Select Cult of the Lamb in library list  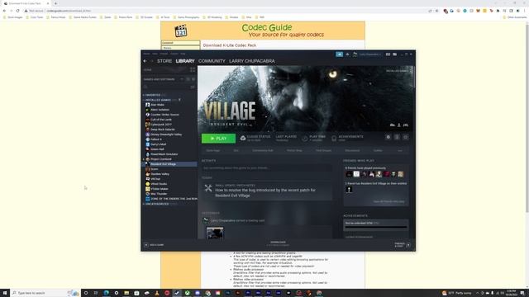pyautogui.click(x=161, y=120)
